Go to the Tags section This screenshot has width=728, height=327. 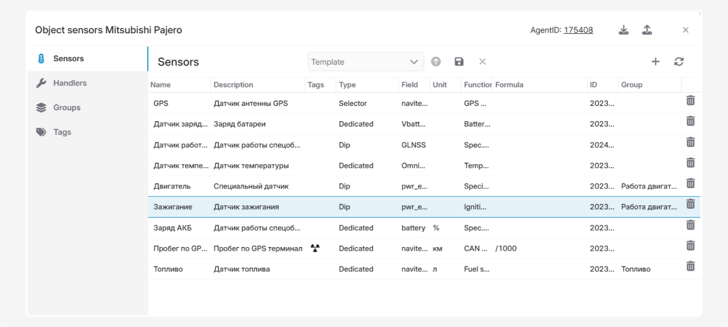pos(62,132)
